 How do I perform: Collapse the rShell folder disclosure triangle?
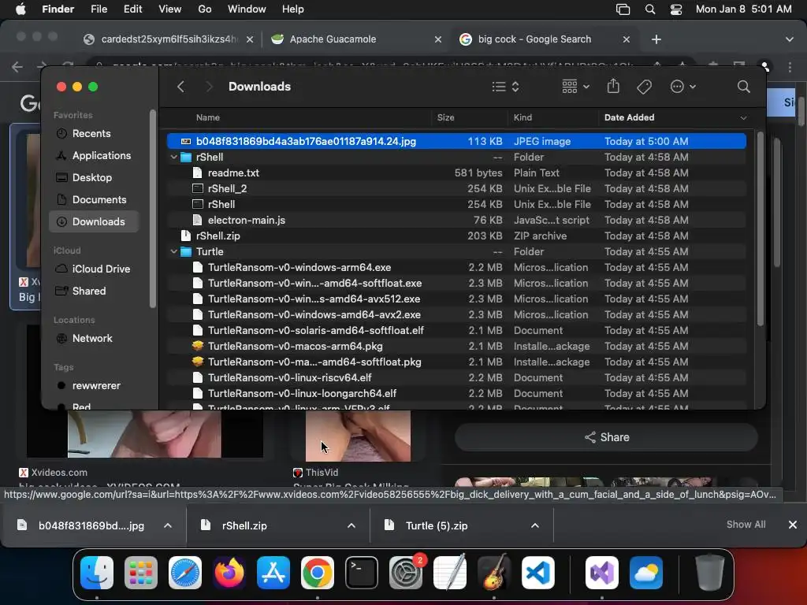174,158
